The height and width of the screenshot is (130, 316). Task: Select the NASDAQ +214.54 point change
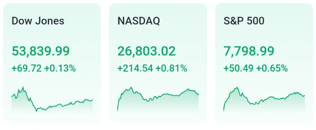pyautogui.click(x=135, y=69)
